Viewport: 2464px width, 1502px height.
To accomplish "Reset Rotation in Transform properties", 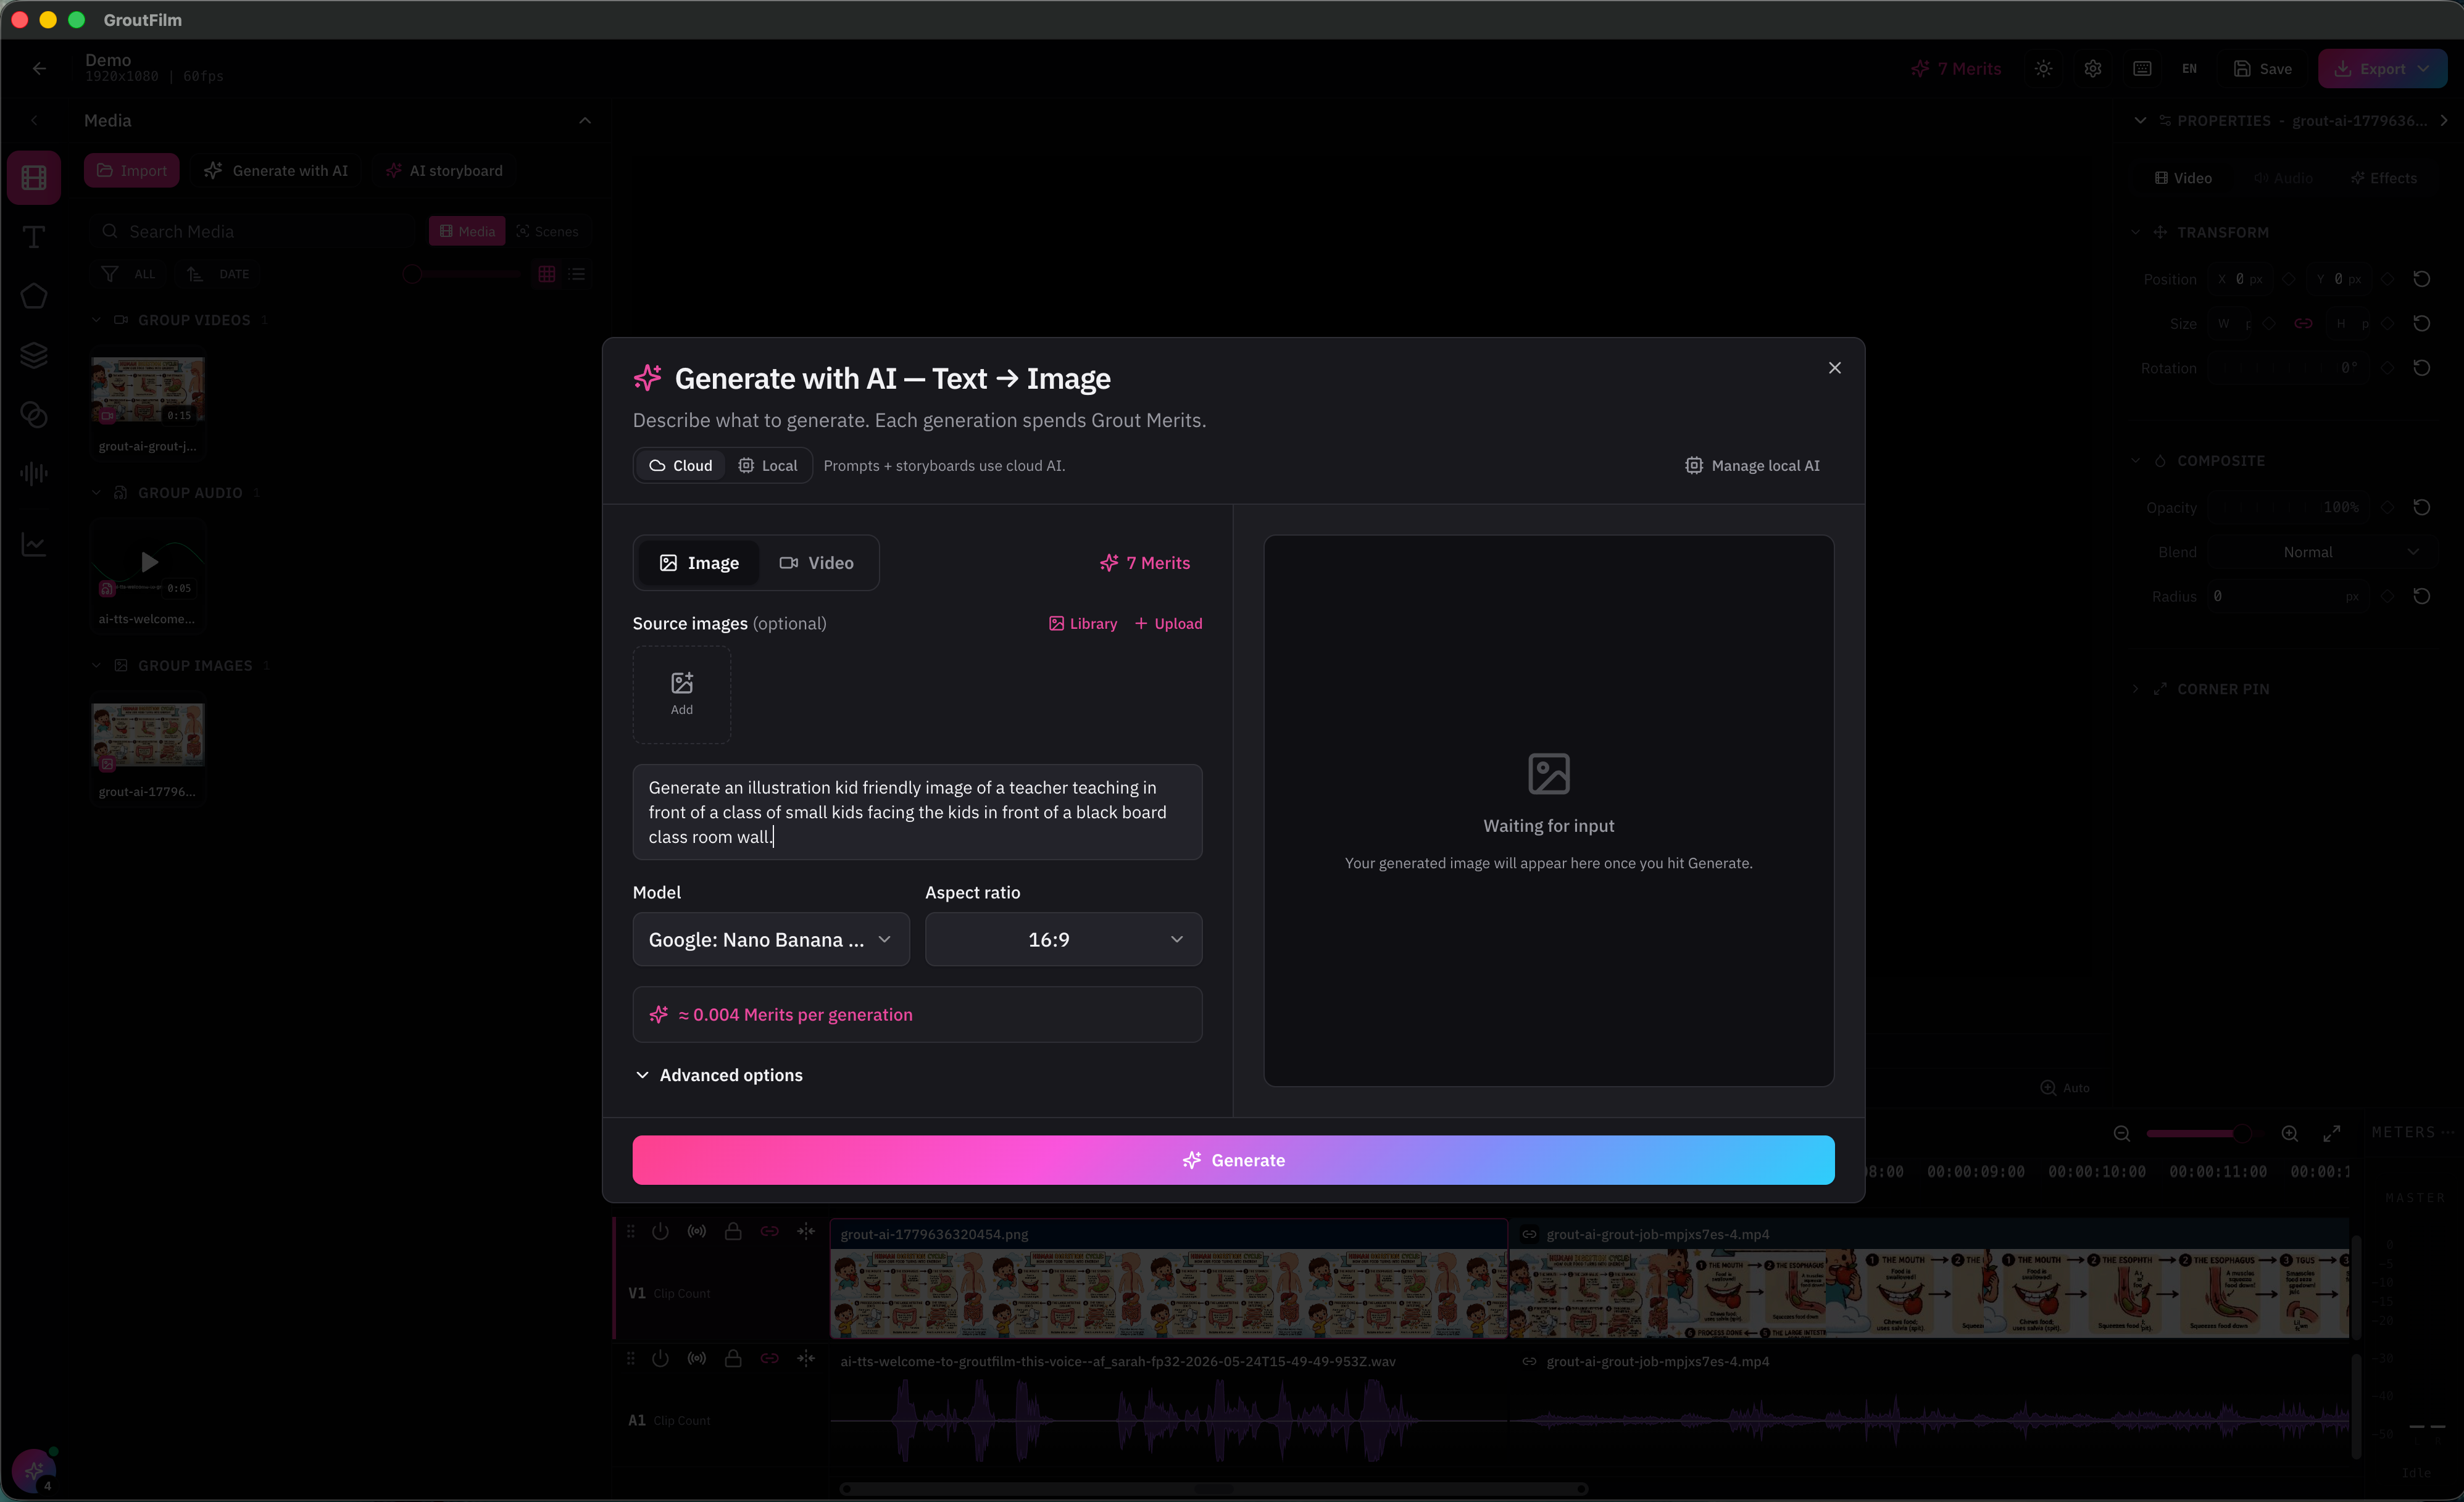I will click(x=2421, y=368).
